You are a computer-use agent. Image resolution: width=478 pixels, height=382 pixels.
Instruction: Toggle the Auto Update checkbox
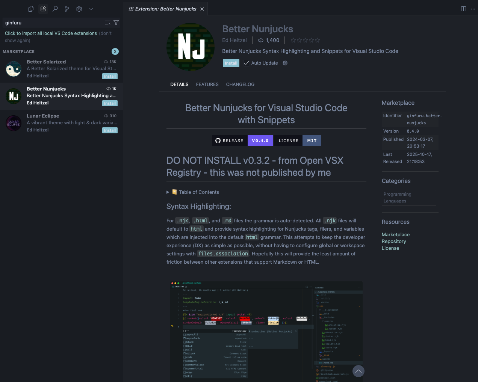pos(247,63)
